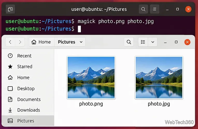Click the Documents sidebar icon

10,99
